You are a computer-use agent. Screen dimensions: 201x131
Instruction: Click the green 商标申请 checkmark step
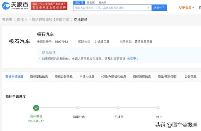36,108
